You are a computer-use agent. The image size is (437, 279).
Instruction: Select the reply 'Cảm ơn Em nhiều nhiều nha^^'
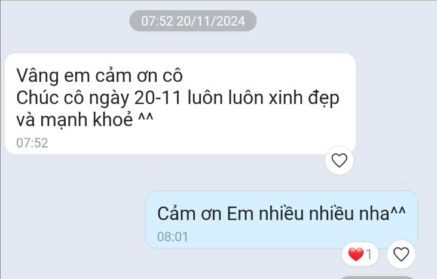[282, 213]
